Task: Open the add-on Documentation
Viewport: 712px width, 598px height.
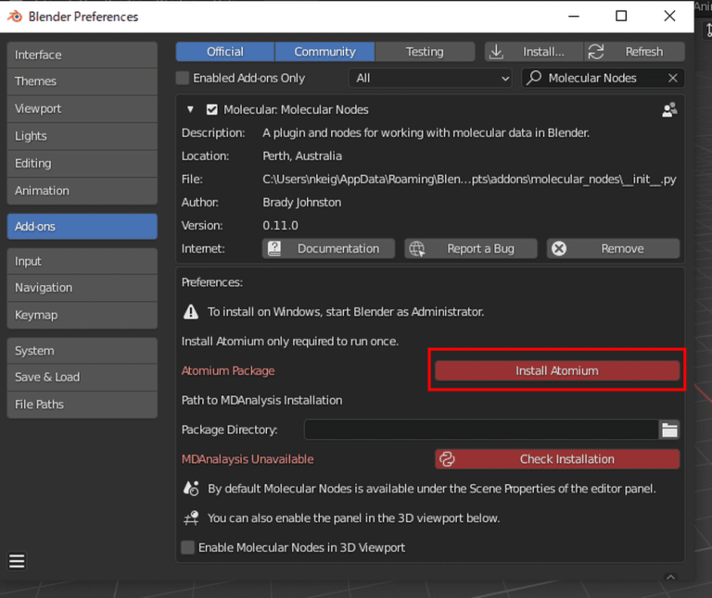Action: point(328,248)
